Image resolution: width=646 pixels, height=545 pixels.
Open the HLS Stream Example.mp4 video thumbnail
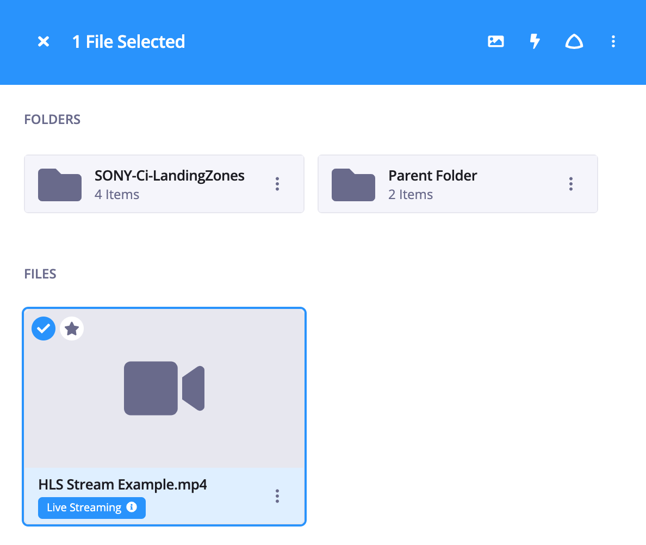164,388
